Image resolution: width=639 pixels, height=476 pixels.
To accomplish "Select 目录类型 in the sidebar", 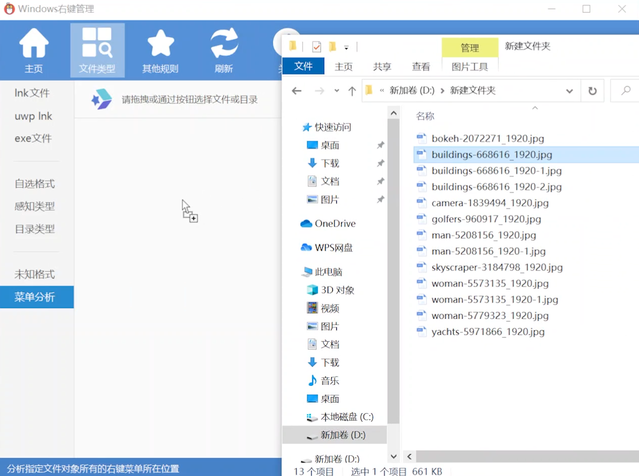I will pos(34,229).
